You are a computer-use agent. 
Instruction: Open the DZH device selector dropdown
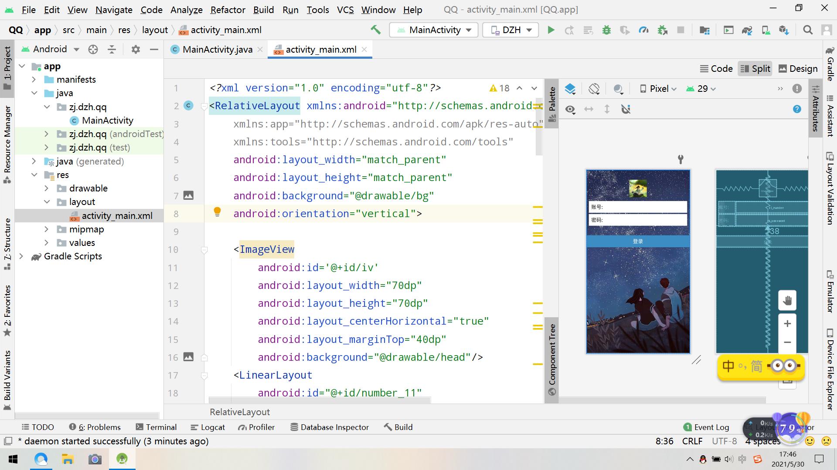511,30
